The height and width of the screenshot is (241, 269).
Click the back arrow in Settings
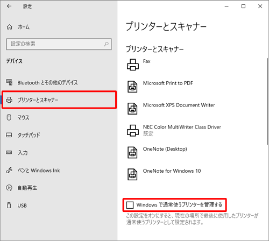click(x=9, y=6)
